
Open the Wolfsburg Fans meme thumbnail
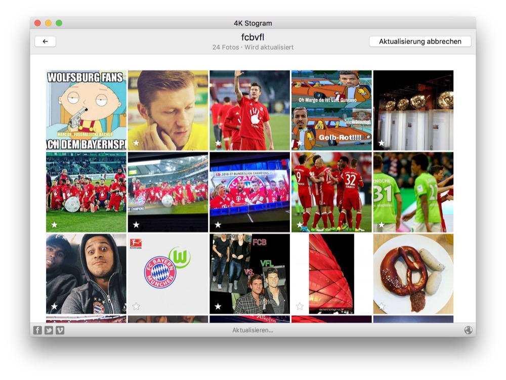point(86,110)
